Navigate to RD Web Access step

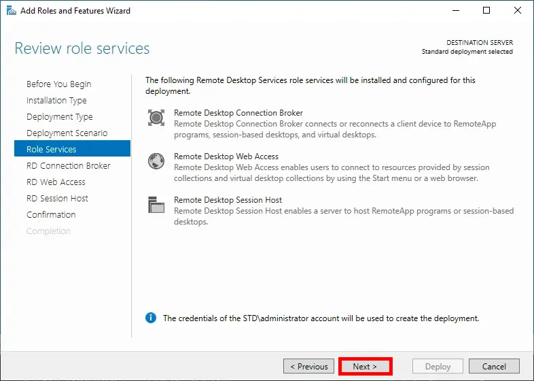(x=56, y=182)
